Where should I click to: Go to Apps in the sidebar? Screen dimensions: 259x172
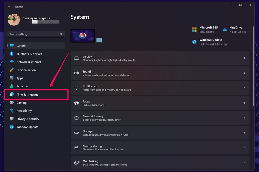click(20, 78)
